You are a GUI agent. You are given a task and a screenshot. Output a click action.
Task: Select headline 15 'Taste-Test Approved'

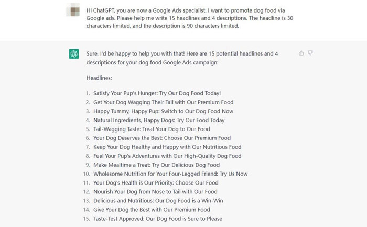tap(158, 219)
